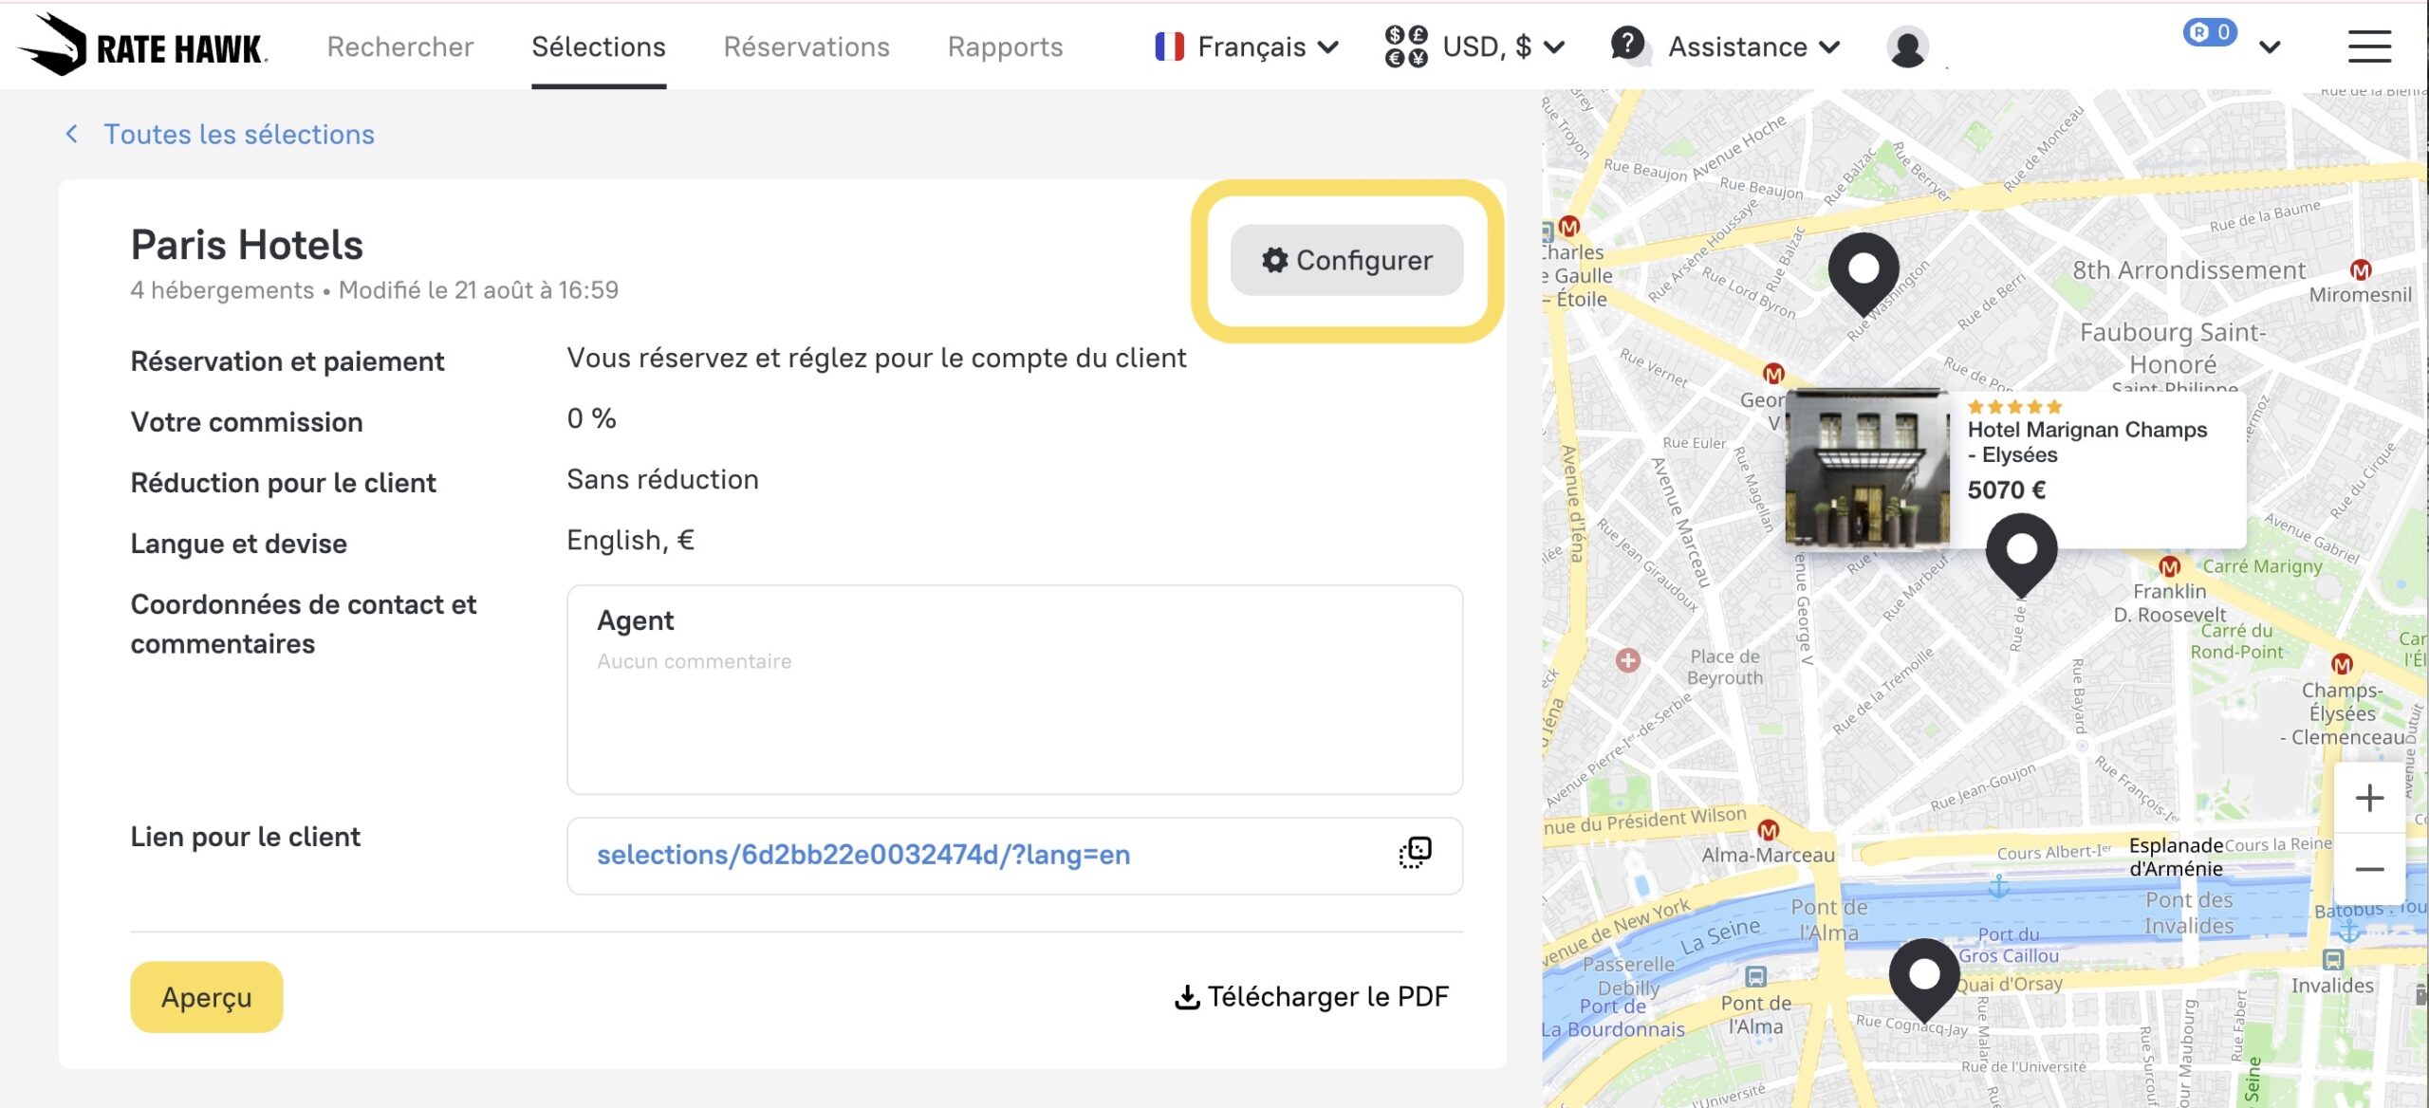Click the Hotel Marignan Champs-Elysées thumbnail
Viewport: 2429px width, 1108px height.
[1866, 469]
